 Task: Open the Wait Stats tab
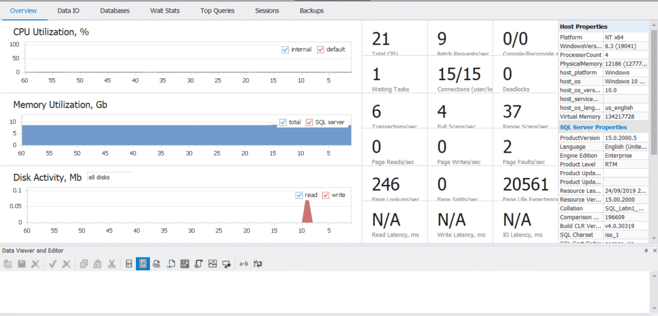pyautogui.click(x=165, y=10)
